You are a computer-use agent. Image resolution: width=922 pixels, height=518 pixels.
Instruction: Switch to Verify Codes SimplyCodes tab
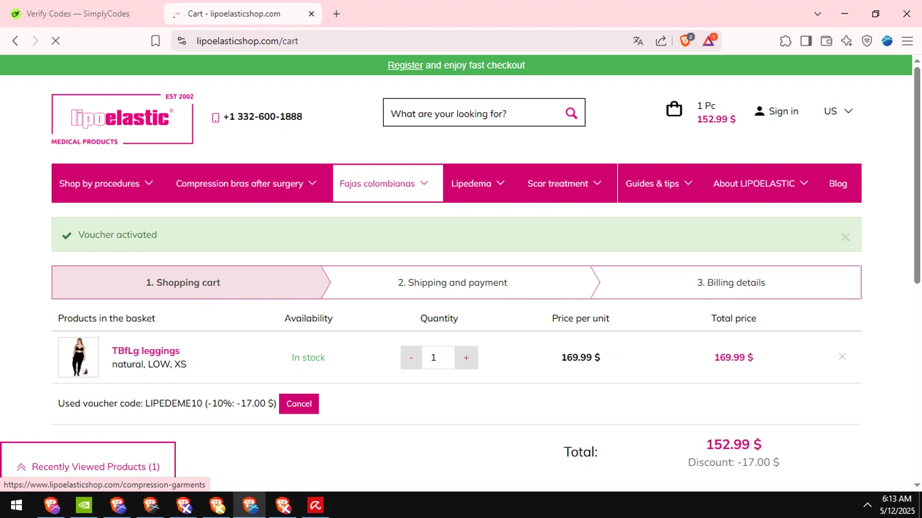click(78, 14)
